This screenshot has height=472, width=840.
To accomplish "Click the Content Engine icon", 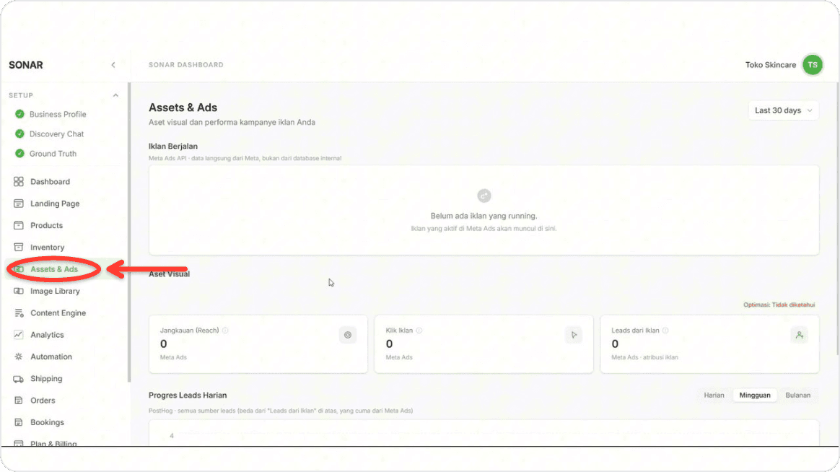I will point(19,313).
